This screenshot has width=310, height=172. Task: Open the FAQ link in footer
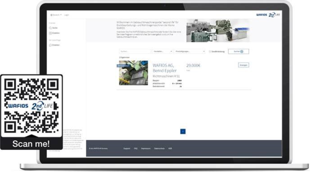(136, 148)
